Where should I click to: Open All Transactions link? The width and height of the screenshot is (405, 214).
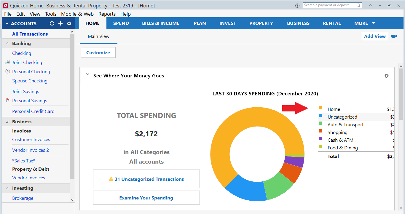coord(30,34)
